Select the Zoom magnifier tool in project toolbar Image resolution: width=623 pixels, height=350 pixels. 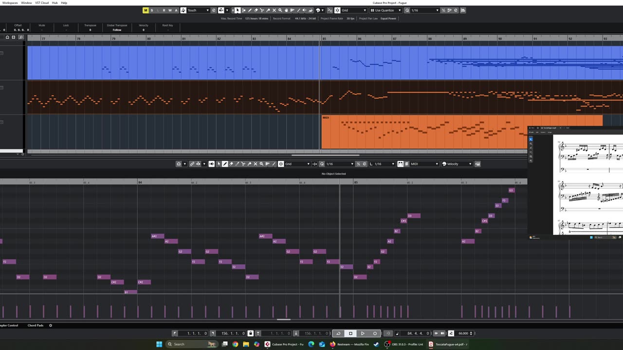coord(280,10)
